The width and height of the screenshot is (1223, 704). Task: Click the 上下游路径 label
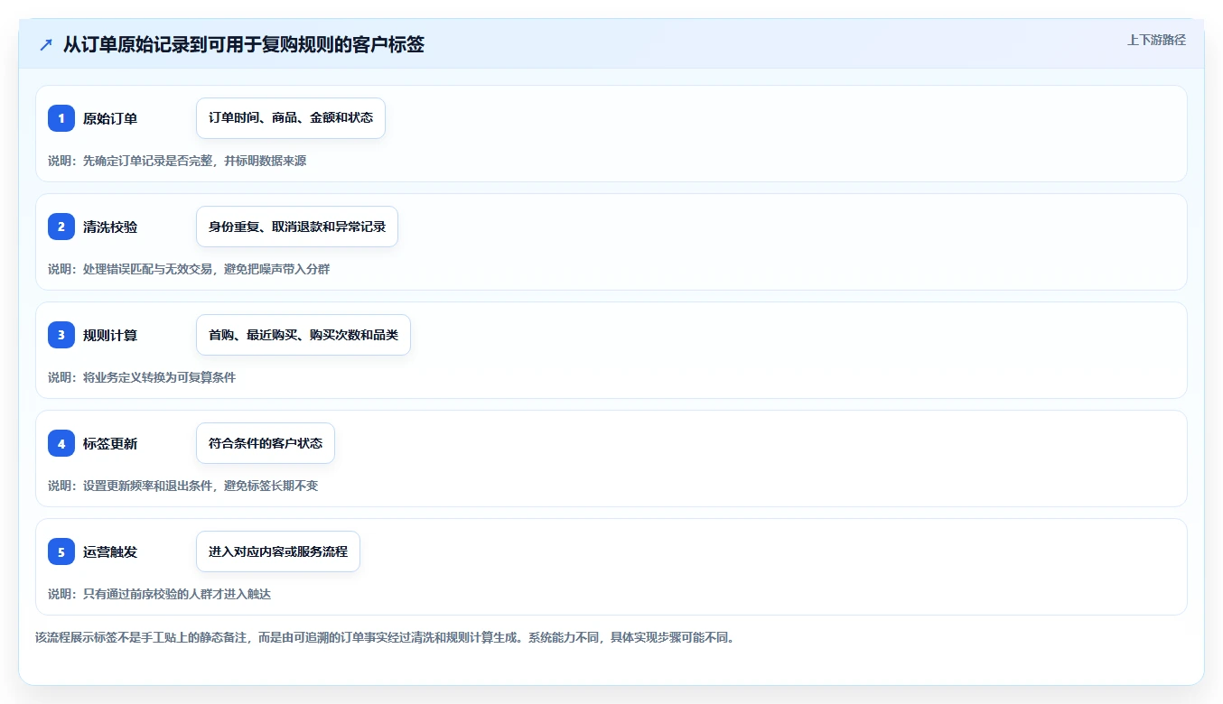(1156, 40)
